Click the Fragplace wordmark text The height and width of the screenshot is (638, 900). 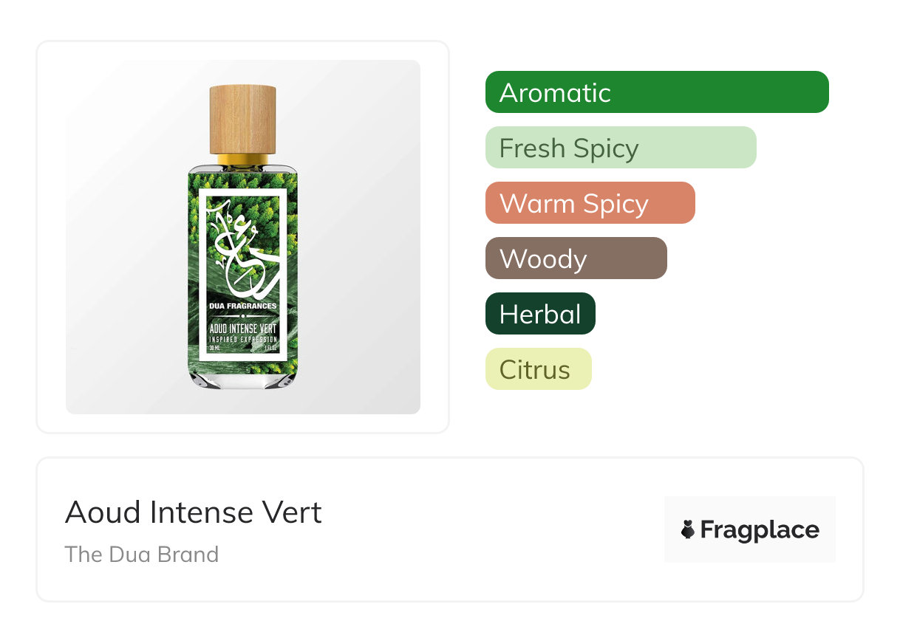pos(760,529)
